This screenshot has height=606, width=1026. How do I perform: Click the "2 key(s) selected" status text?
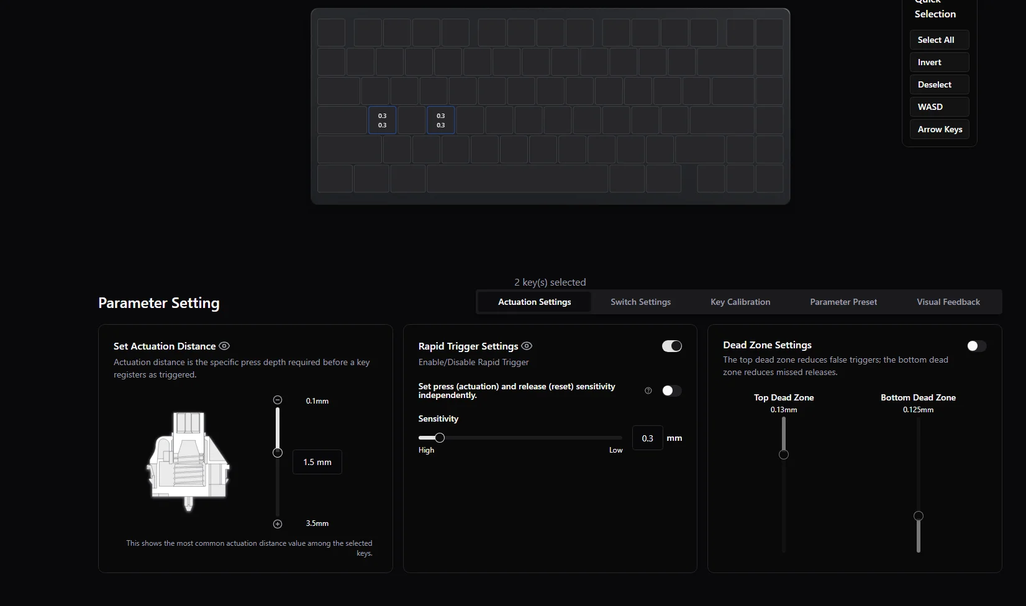pos(550,282)
